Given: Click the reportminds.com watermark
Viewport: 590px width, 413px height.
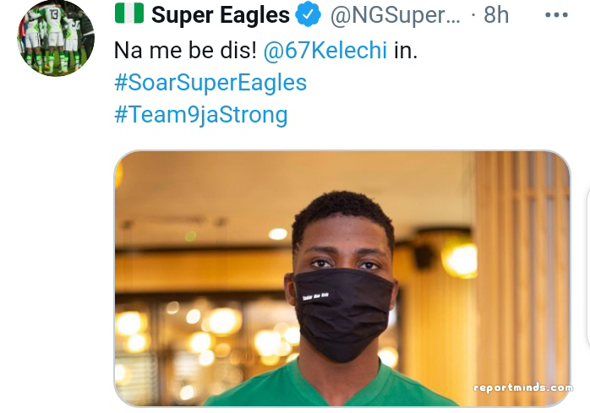Looking at the screenshot, I should [x=522, y=388].
